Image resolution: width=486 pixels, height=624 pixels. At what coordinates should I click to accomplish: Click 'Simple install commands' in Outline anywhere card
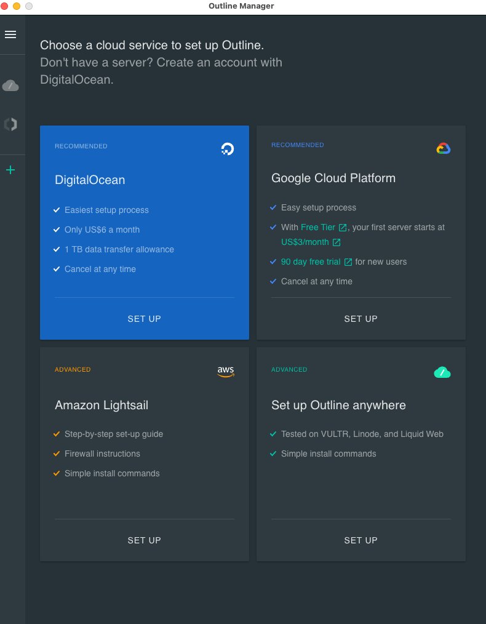tap(329, 454)
